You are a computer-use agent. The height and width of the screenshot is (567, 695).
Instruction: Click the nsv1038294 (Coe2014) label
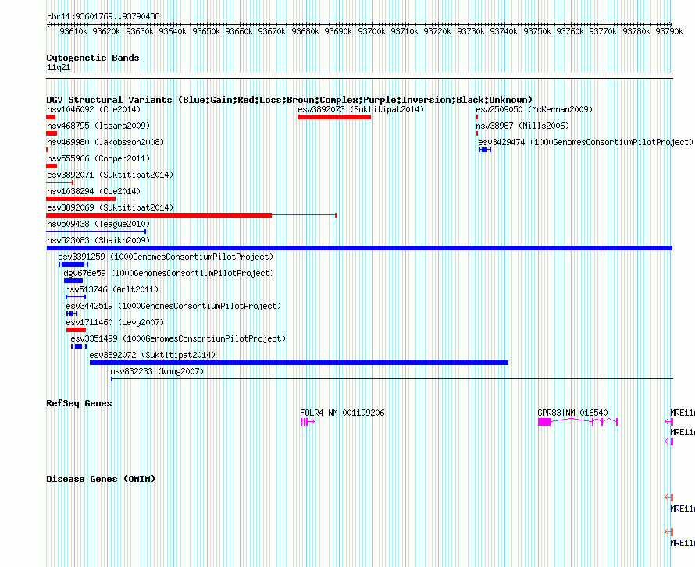coord(94,191)
